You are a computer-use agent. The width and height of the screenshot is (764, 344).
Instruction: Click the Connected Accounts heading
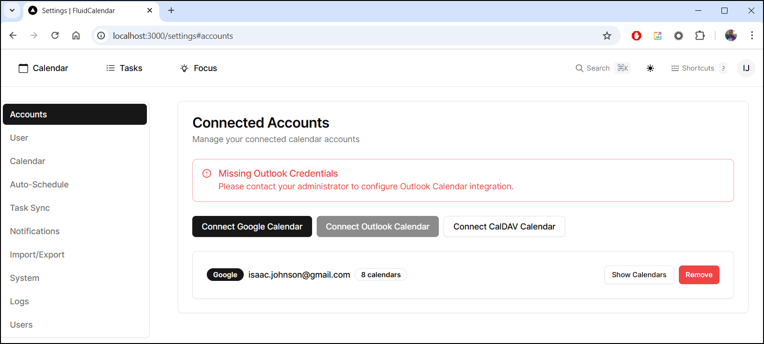tap(261, 123)
